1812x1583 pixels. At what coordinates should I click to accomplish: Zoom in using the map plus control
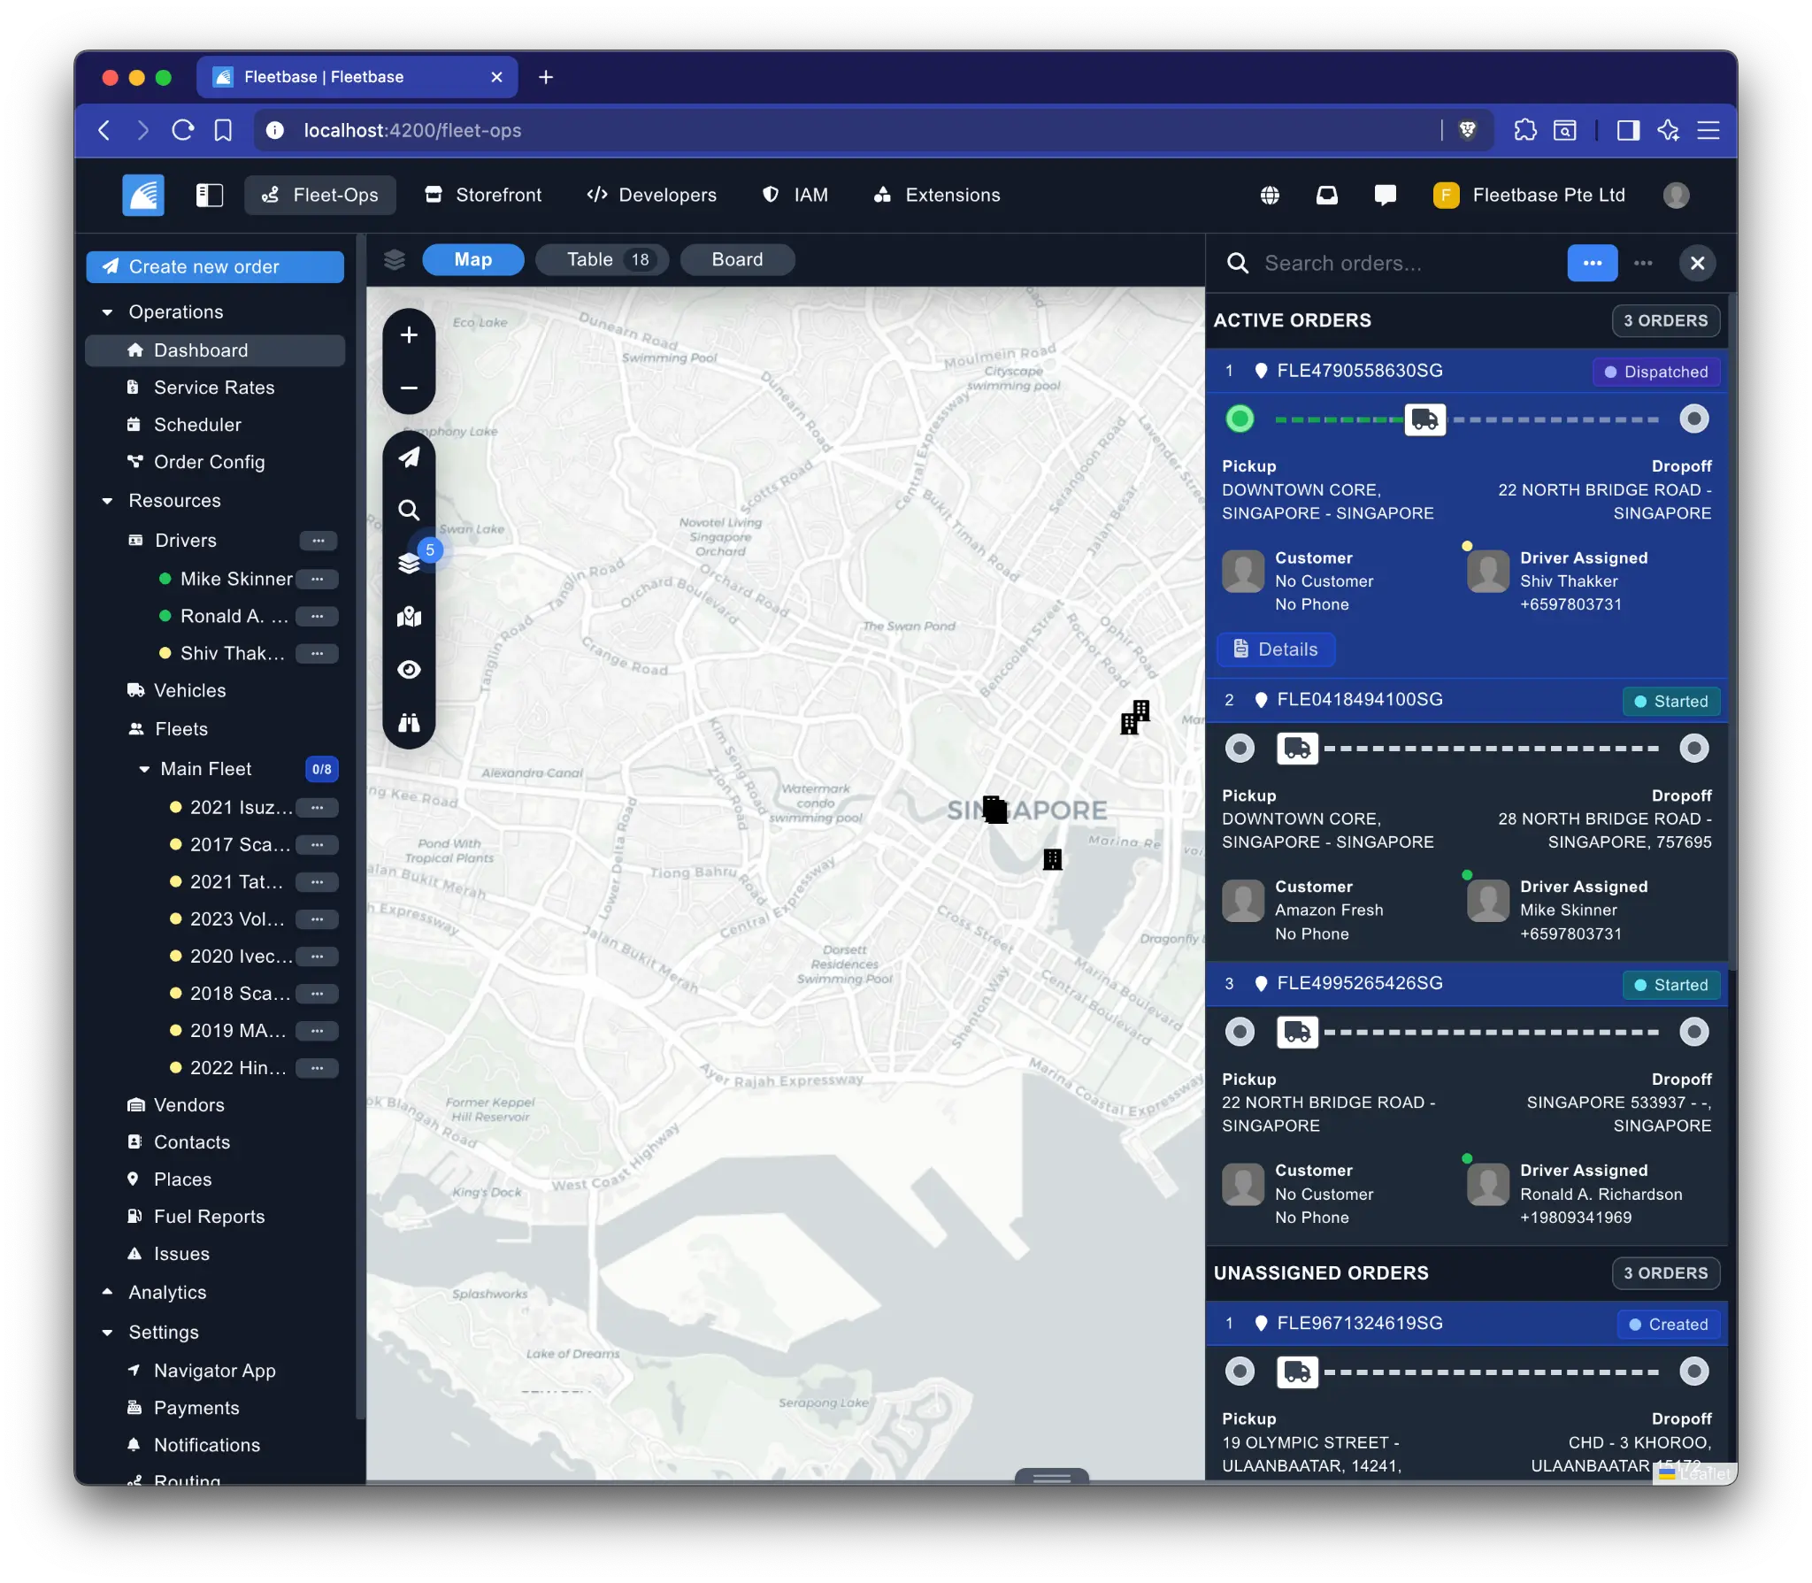click(410, 334)
